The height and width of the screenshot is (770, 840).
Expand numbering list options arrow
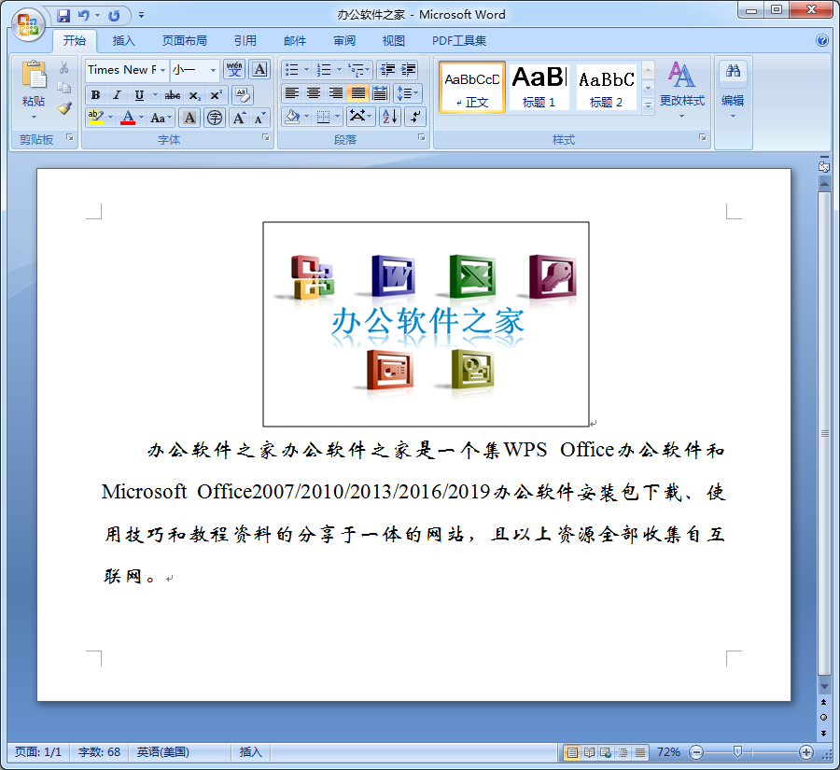[339, 70]
